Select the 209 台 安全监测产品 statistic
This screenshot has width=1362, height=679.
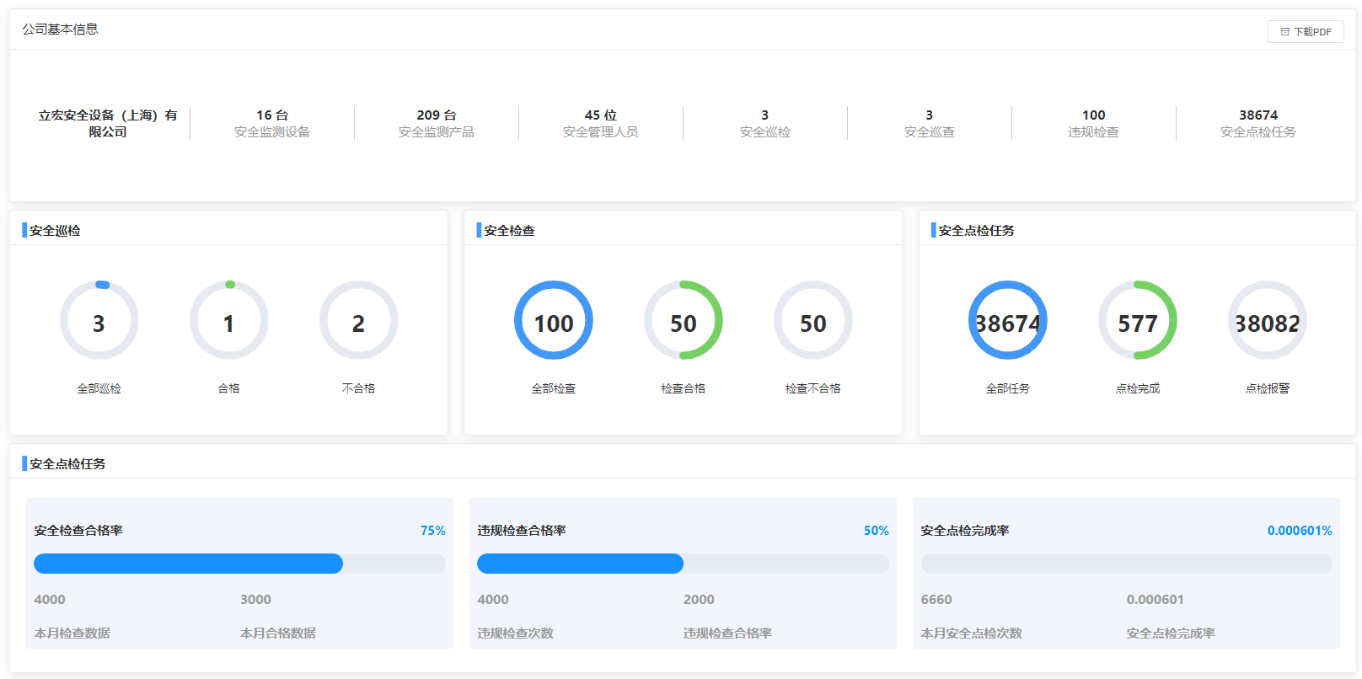[437, 123]
